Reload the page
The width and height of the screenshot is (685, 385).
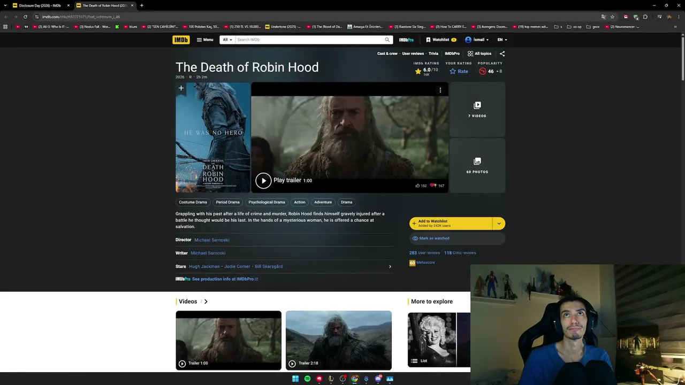pyautogui.click(x=25, y=17)
